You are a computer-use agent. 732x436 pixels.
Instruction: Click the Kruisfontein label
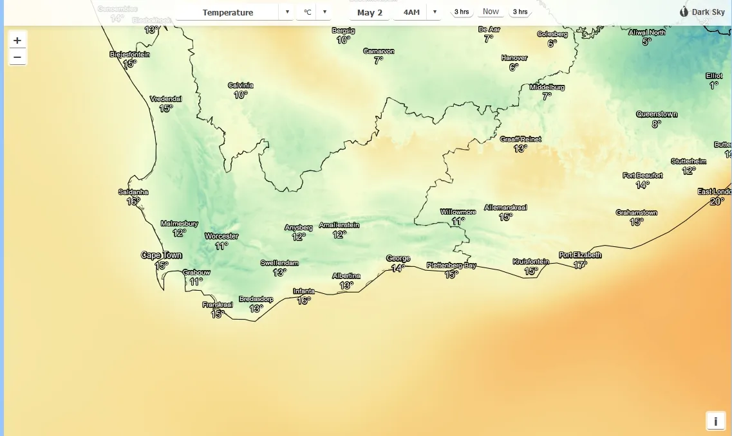(x=531, y=262)
